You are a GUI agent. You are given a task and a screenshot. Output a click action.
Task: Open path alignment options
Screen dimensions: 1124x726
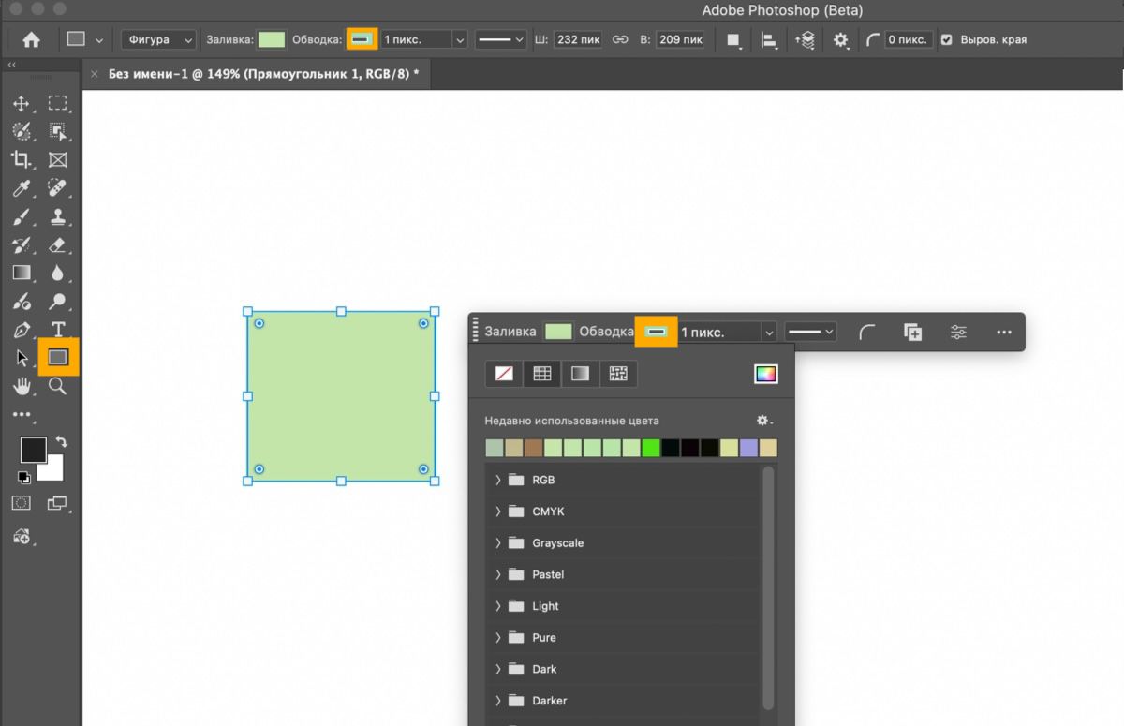(x=769, y=39)
